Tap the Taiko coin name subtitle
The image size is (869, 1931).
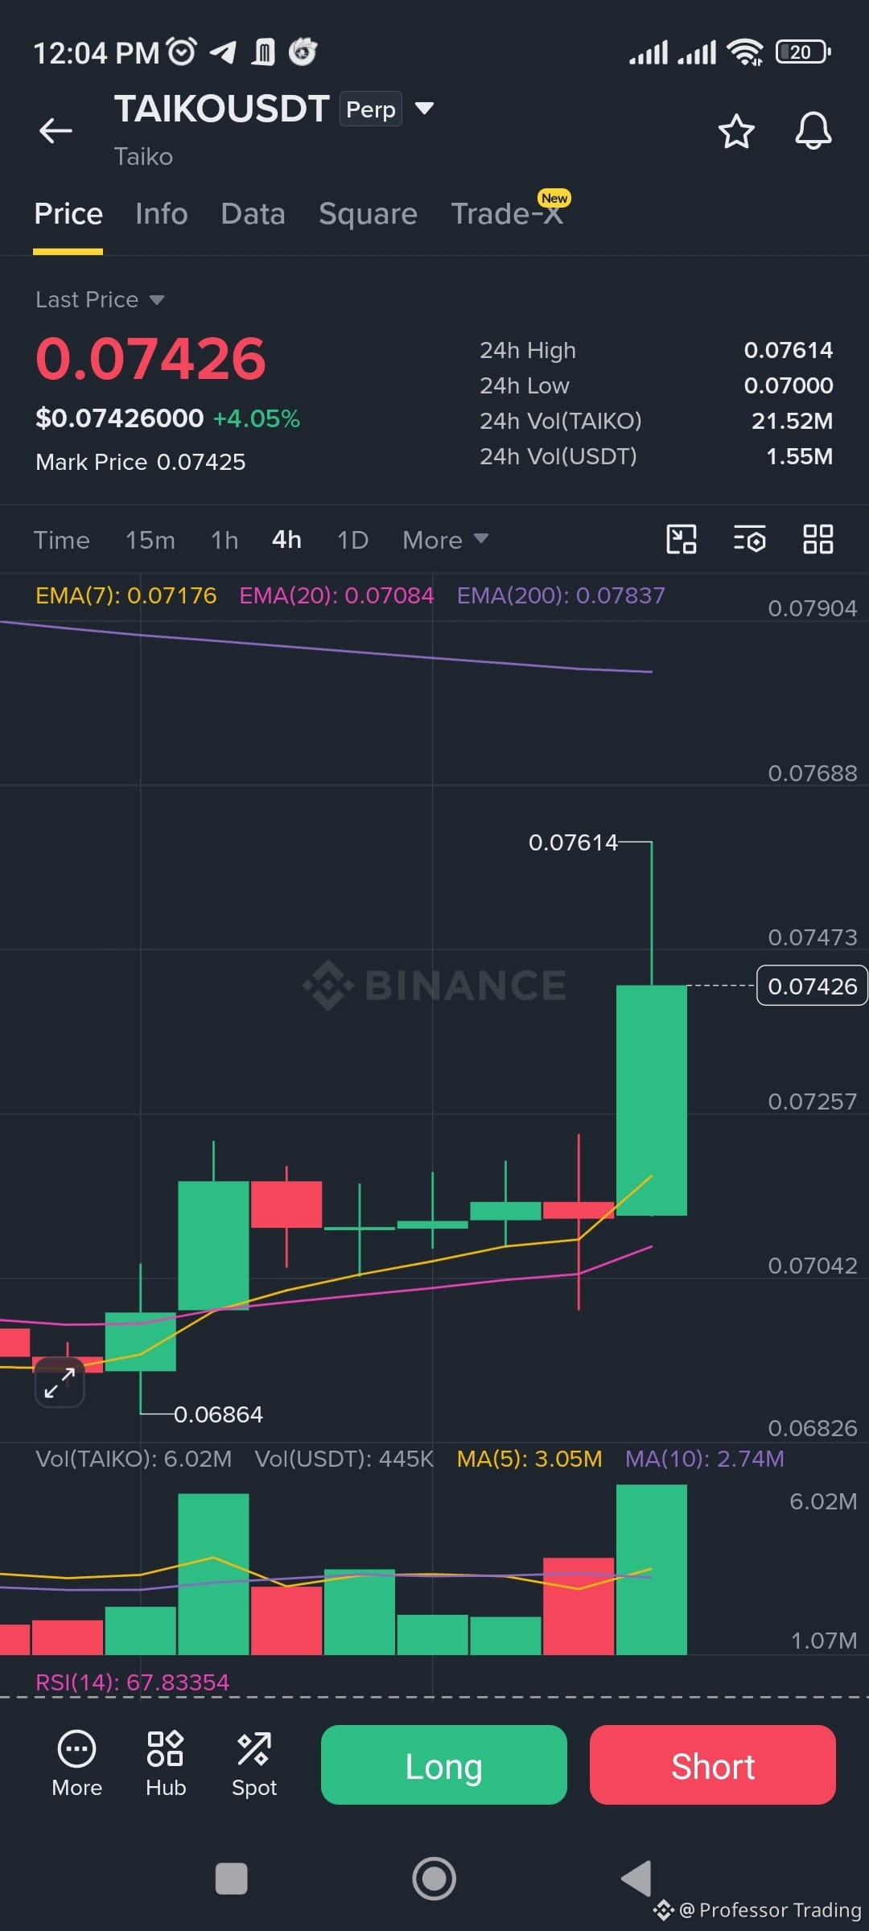pos(143,156)
